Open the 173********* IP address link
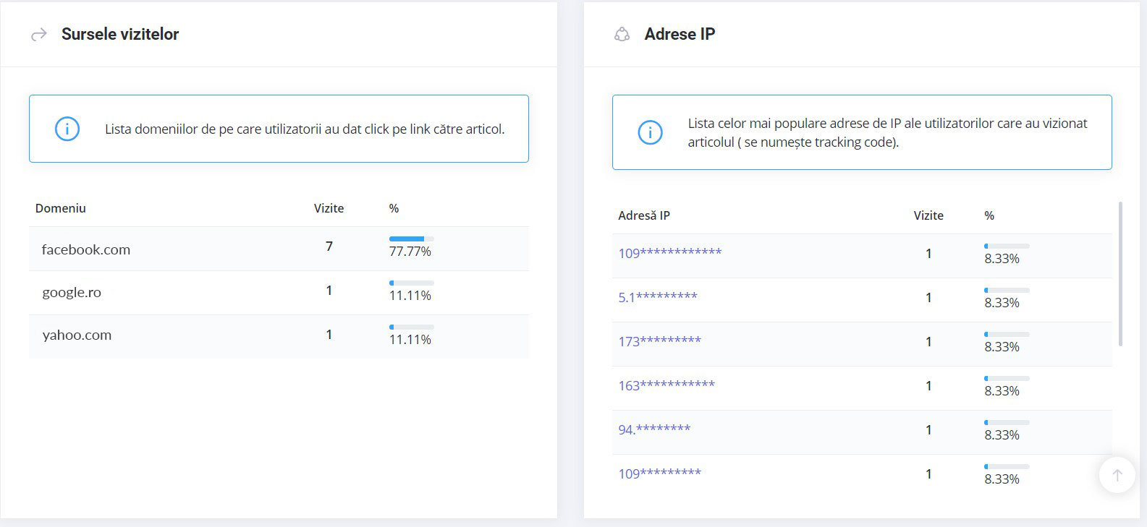The image size is (1147, 527). coord(659,341)
